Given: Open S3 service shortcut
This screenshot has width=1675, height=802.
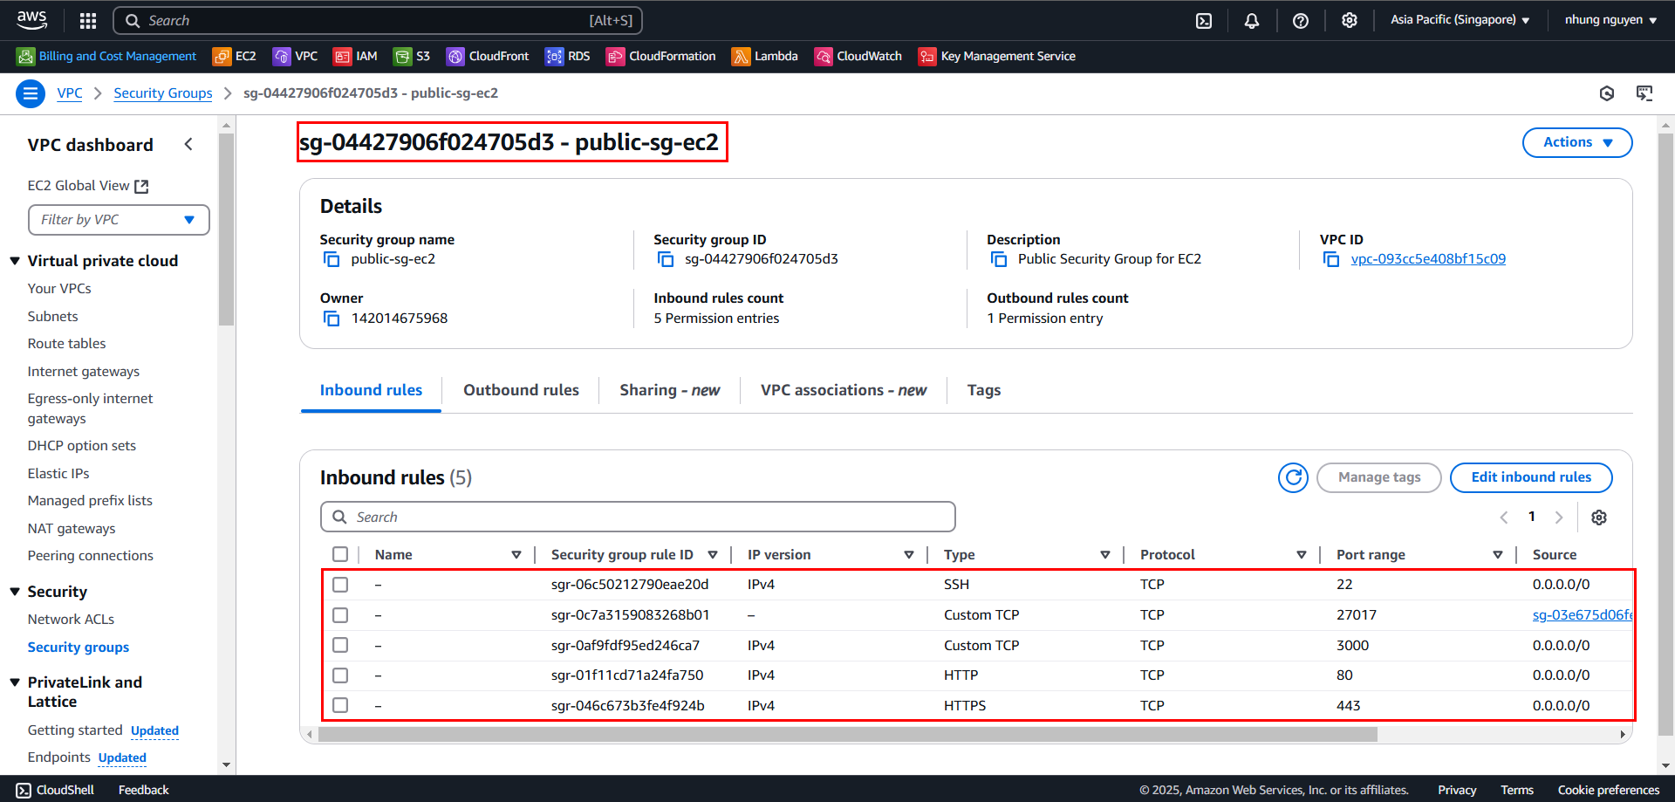Looking at the screenshot, I should click(x=412, y=56).
